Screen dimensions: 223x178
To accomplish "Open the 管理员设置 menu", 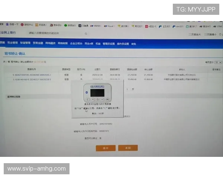I will 109,44.
